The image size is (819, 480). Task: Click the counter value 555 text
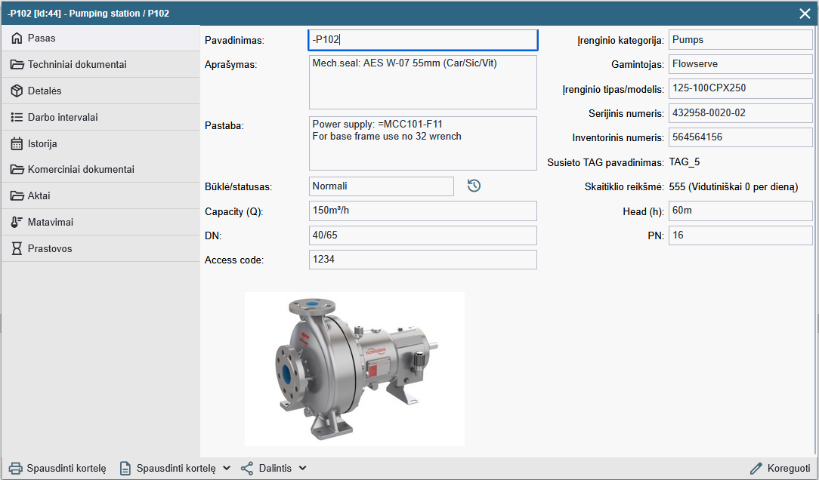(x=734, y=186)
